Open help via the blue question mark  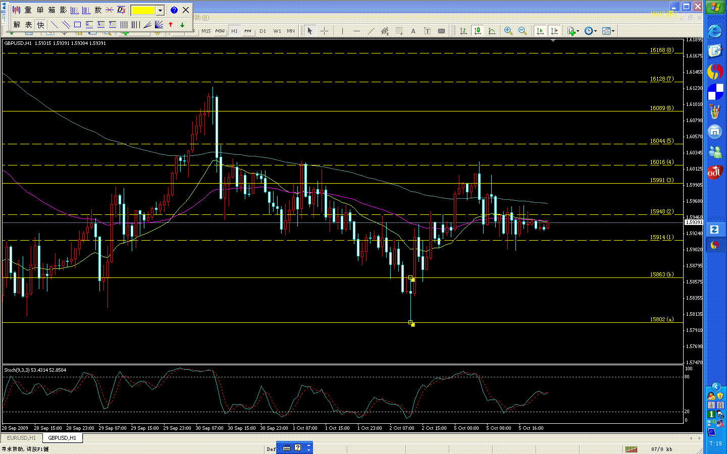tap(174, 10)
